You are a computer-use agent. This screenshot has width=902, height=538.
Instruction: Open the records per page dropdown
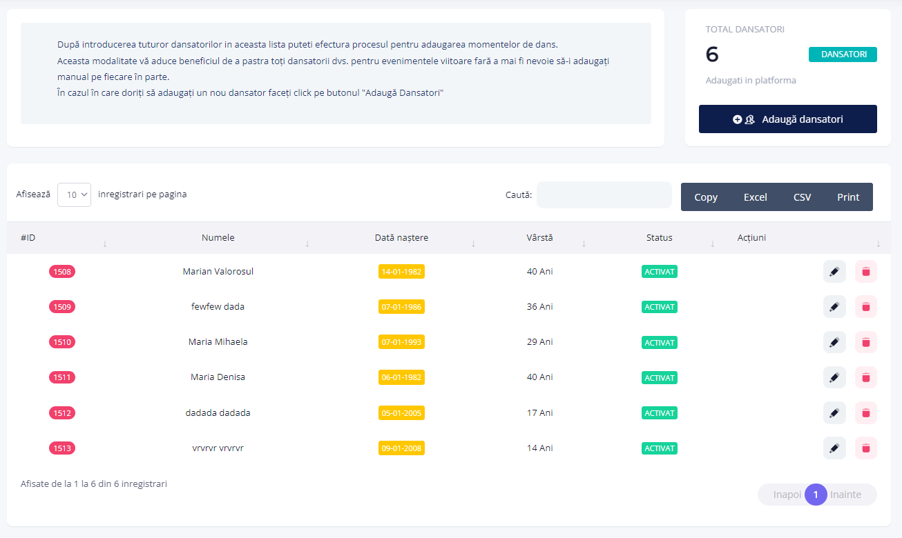point(74,195)
